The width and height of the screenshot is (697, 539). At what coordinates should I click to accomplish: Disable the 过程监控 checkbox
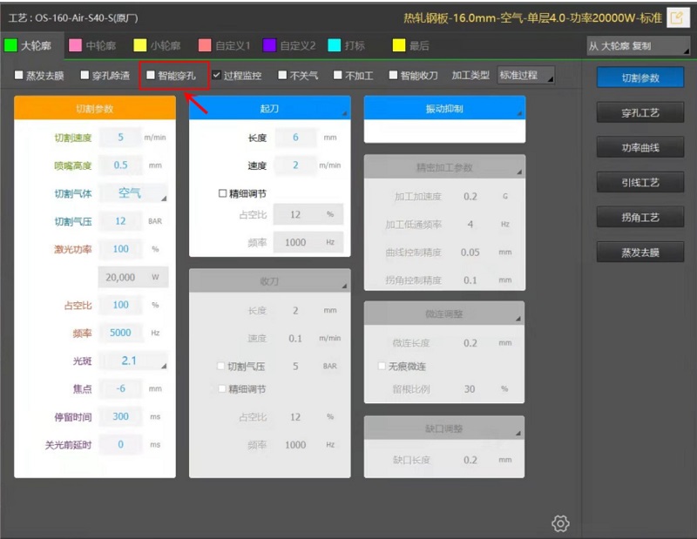point(216,77)
